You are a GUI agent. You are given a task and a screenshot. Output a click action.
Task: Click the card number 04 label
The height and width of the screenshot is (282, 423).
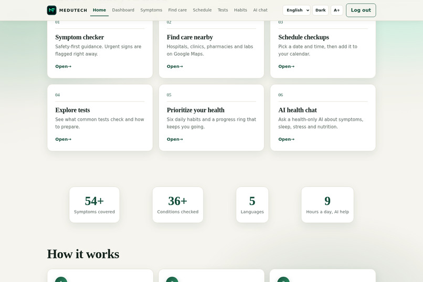click(57, 95)
